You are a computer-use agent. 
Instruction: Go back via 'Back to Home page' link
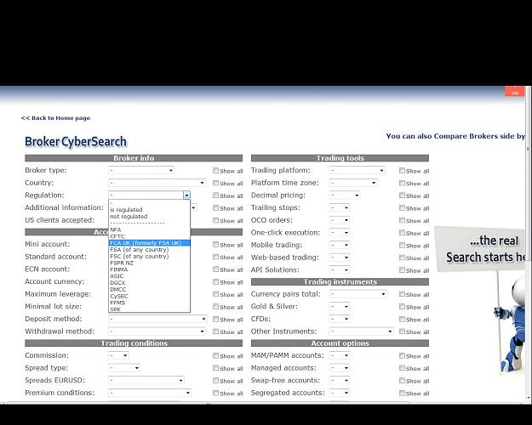click(55, 118)
